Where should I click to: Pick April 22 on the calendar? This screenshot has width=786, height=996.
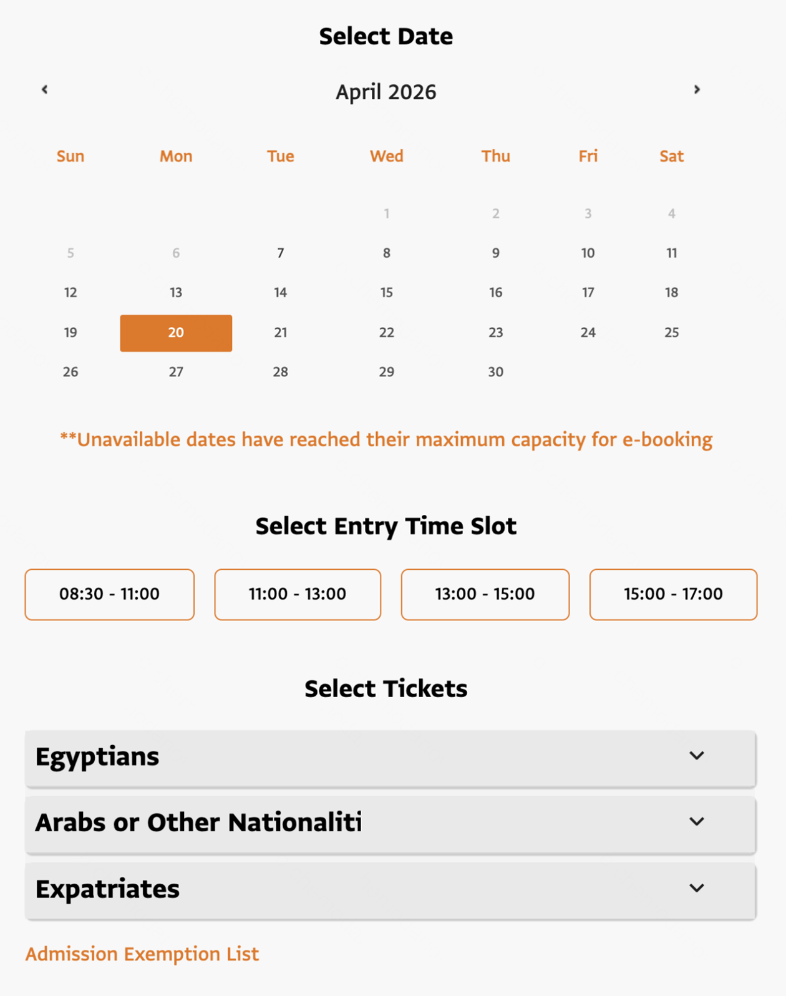click(x=387, y=333)
